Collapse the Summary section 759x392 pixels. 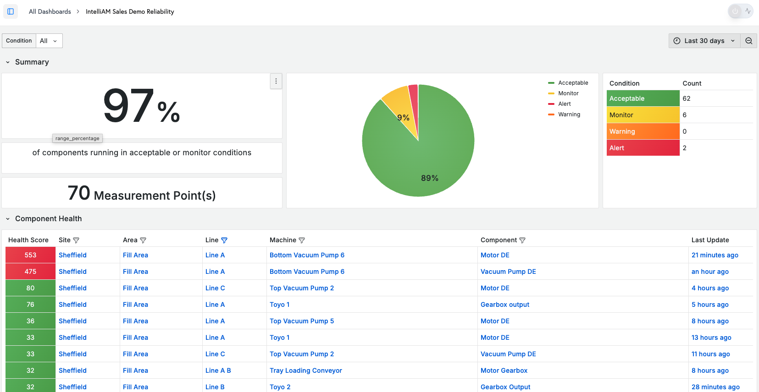pyautogui.click(x=8, y=62)
